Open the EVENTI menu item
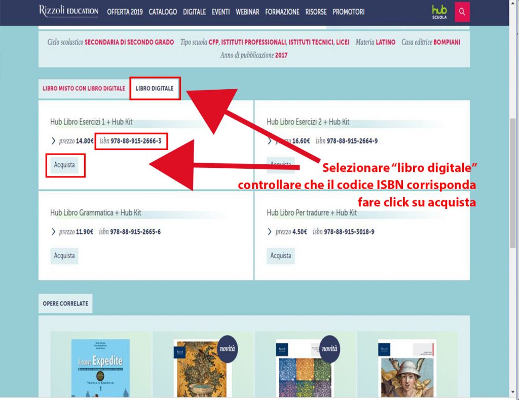519x400 pixels. tap(221, 12)
